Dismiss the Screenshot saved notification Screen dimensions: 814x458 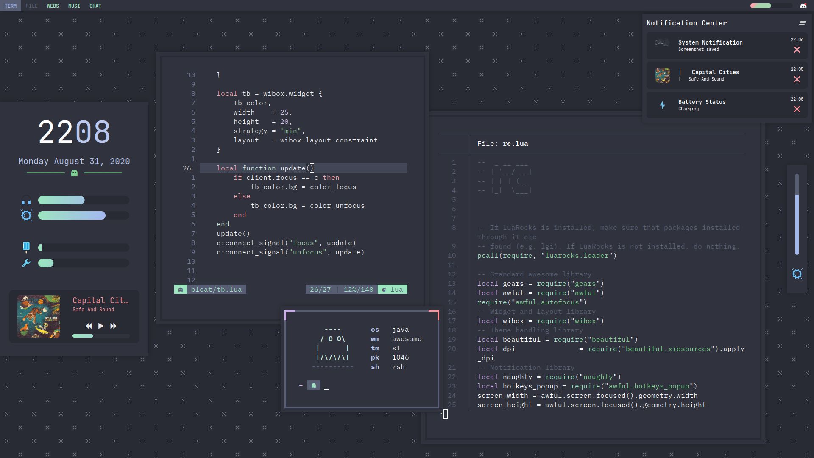797,50
